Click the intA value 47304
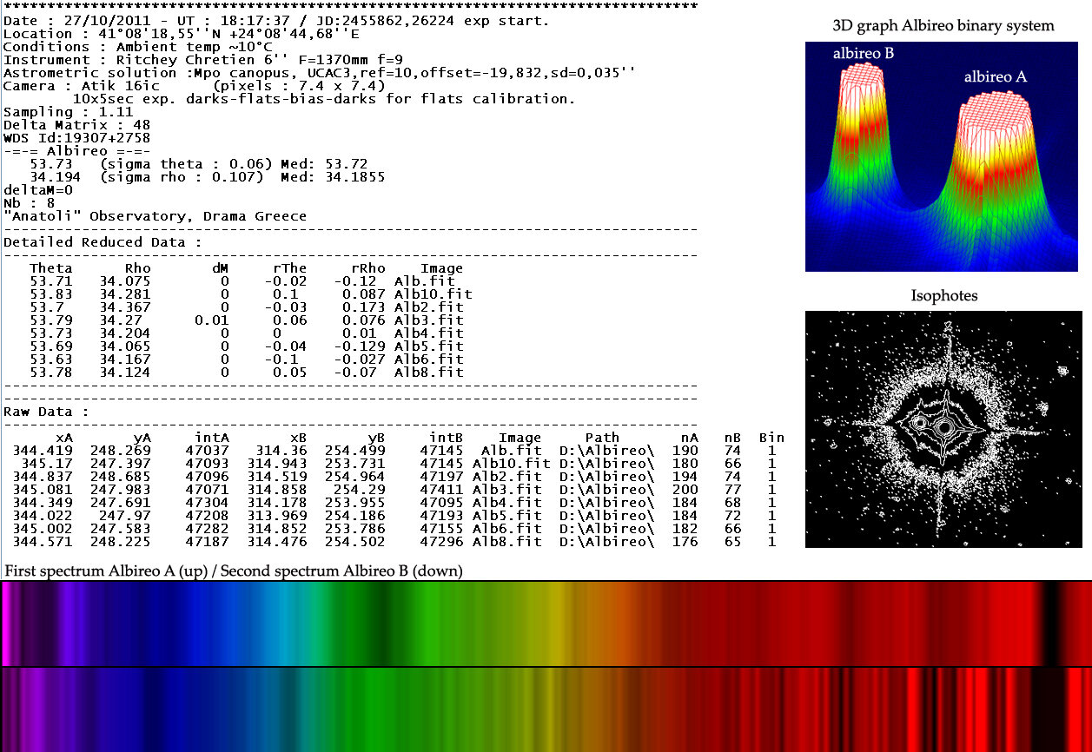1092x752 pixels. tap(208, 503)
